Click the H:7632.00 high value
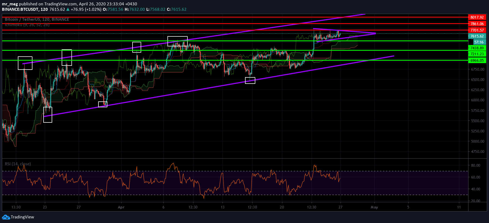Viewport: 489px width, 223px height. 135,9
